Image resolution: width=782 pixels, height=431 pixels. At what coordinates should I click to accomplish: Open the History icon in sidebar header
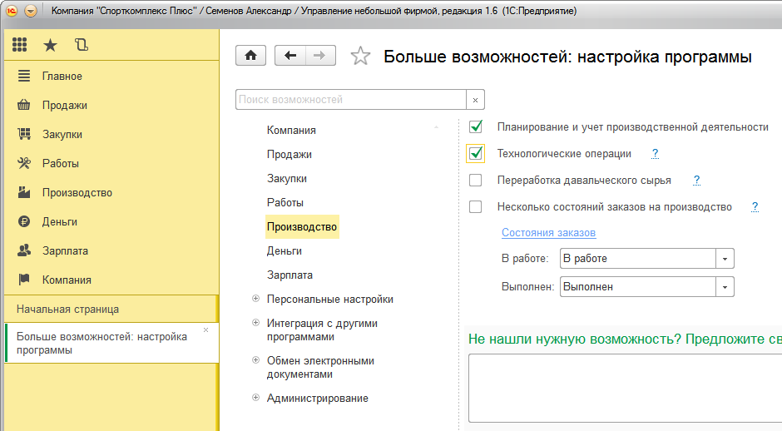click(81, 45)
